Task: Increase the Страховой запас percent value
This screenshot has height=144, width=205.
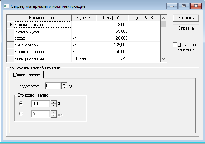Action: pyautogui.click(x=53, y=102)
